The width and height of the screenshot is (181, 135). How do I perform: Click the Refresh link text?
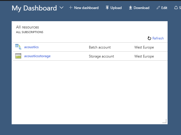(x=158, y=38)
